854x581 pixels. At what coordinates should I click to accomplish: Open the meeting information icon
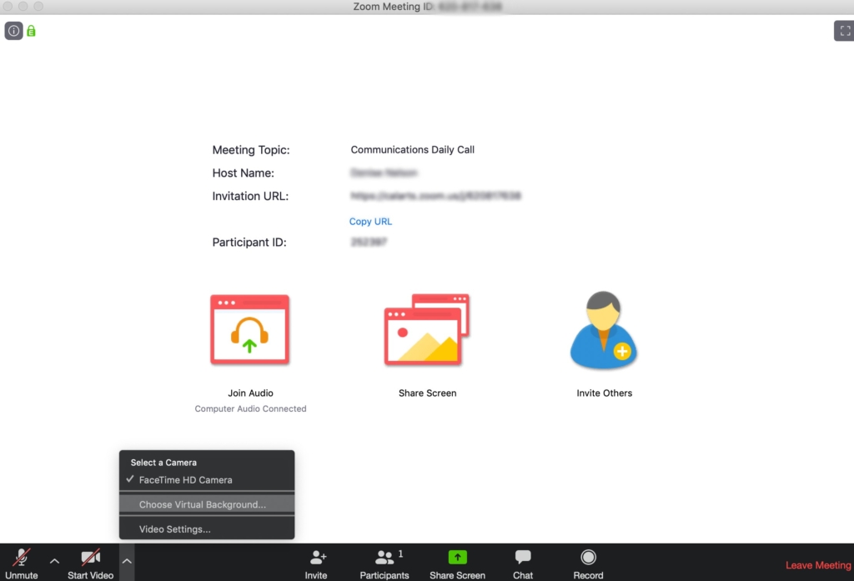point(13,31)
